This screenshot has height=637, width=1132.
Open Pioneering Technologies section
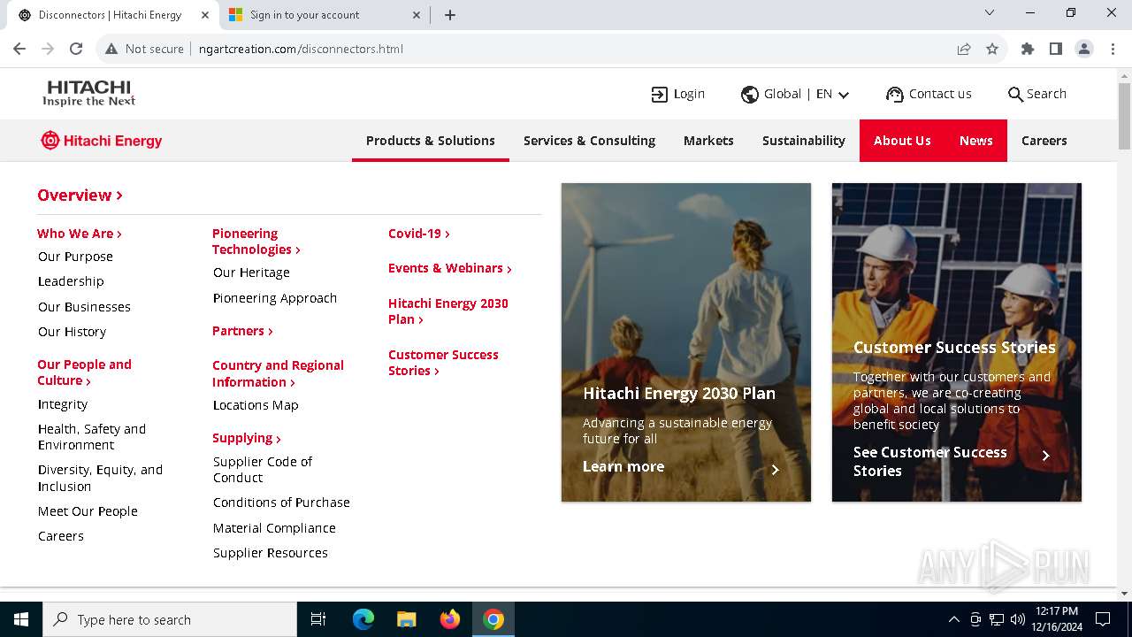(x=256, y=242)
